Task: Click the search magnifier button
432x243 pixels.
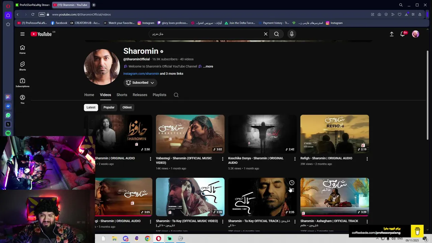Action: coord(276,34)
